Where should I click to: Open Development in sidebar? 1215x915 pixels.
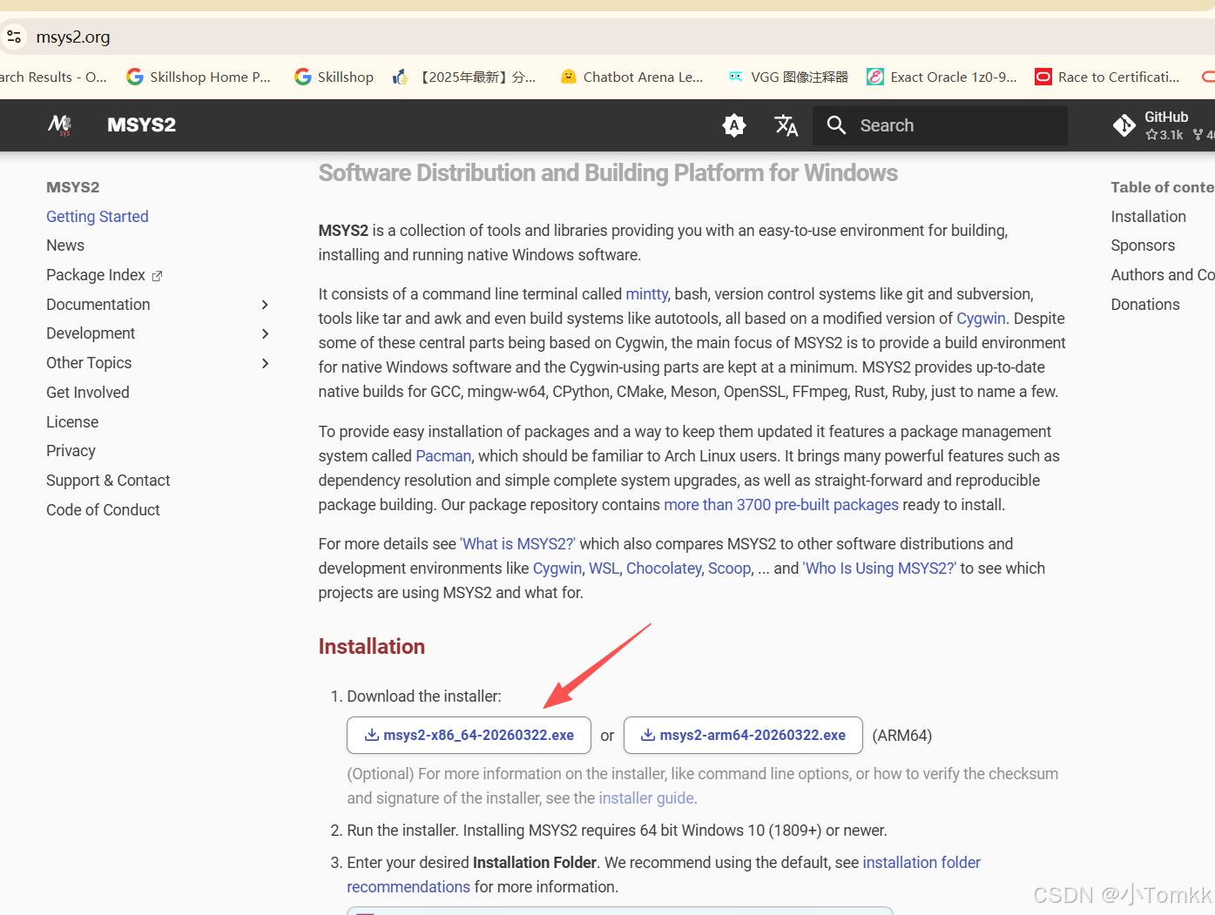[91, 333]
